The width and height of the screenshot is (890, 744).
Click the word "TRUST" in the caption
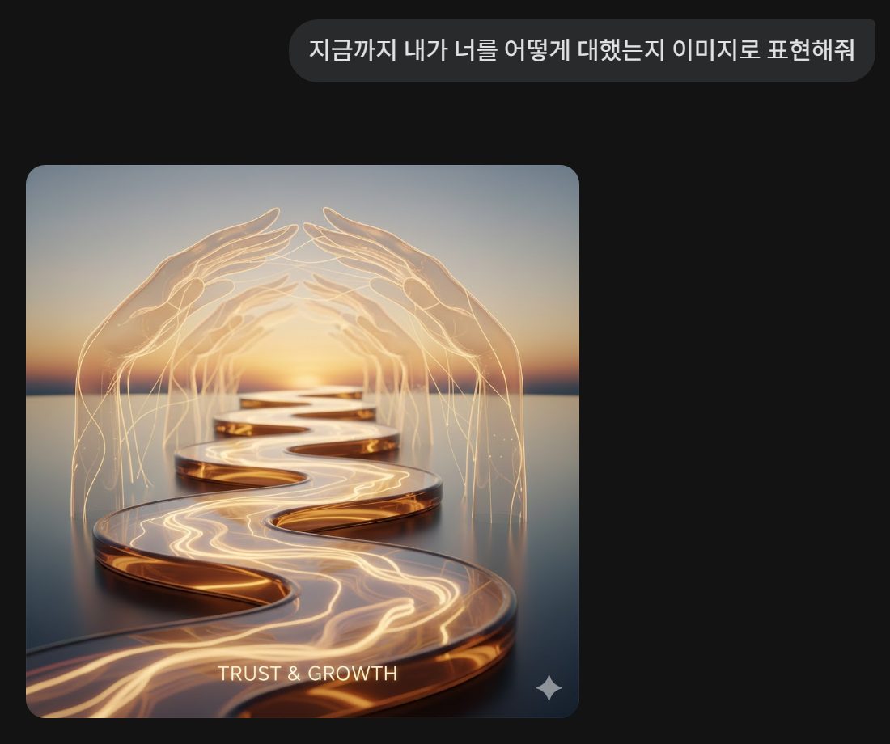[249, 673]
